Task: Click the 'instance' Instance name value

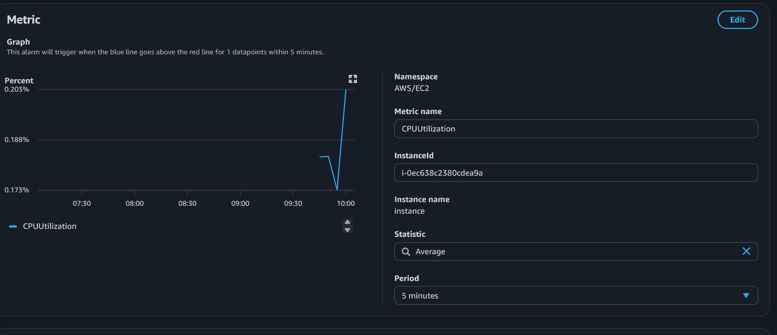Action: 410,211
